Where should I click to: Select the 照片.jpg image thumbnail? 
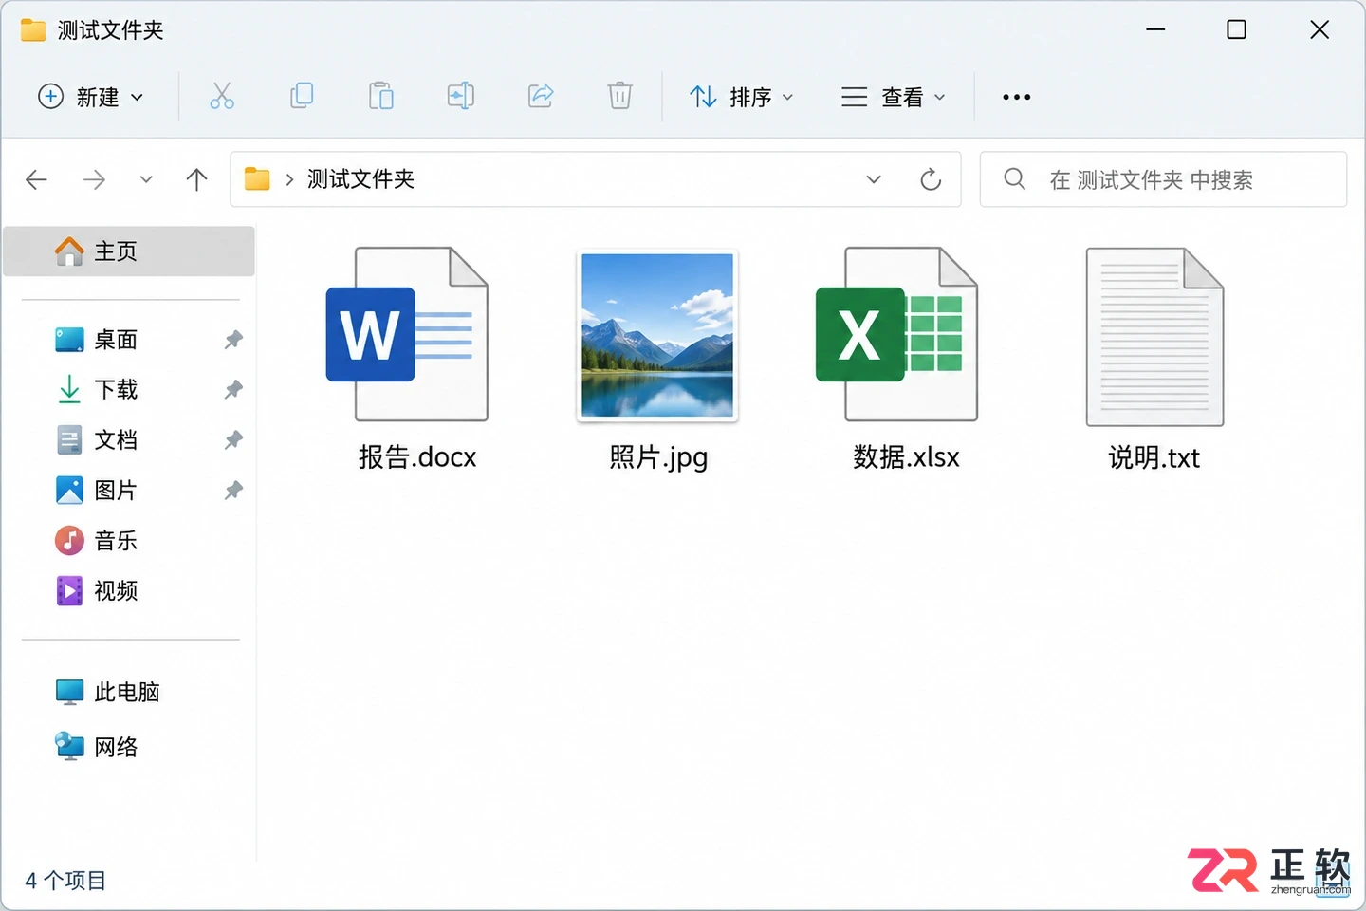point(657,335)
